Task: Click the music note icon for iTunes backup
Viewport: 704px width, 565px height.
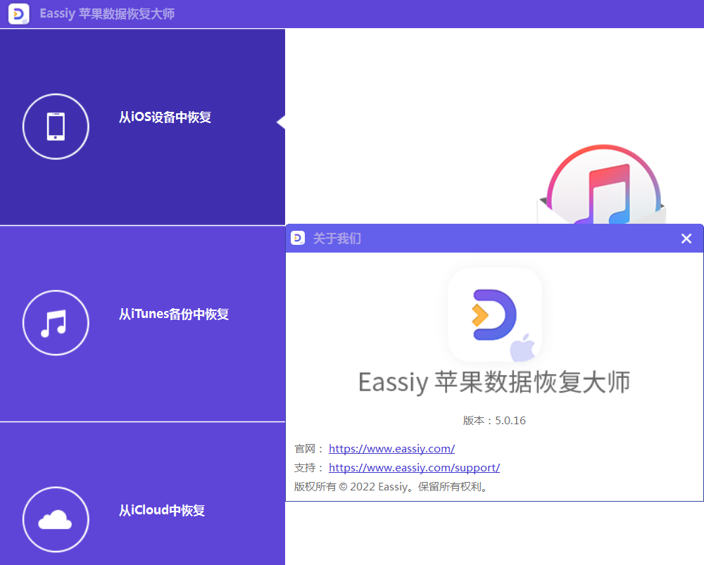Action: (x=56, y=323)
